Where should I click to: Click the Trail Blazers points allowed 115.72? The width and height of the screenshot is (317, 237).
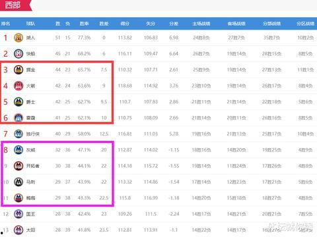click(151, 166)
